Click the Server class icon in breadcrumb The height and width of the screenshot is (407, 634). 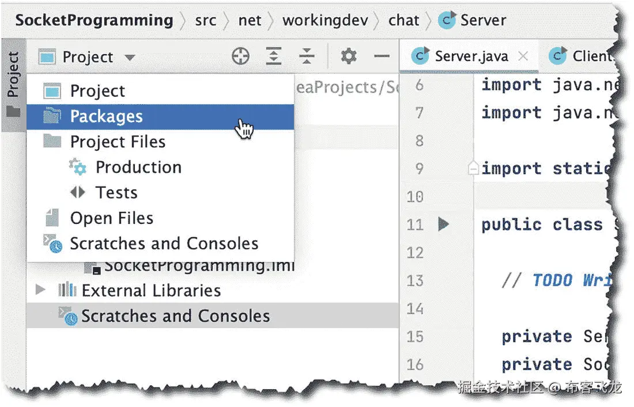click(447, 21)
